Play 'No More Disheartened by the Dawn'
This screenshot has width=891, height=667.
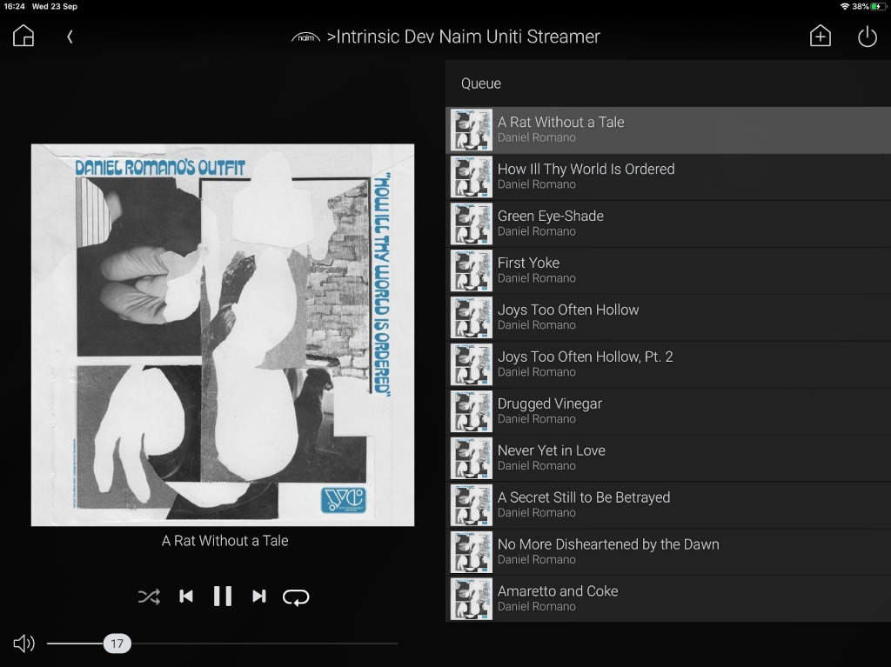668,551
